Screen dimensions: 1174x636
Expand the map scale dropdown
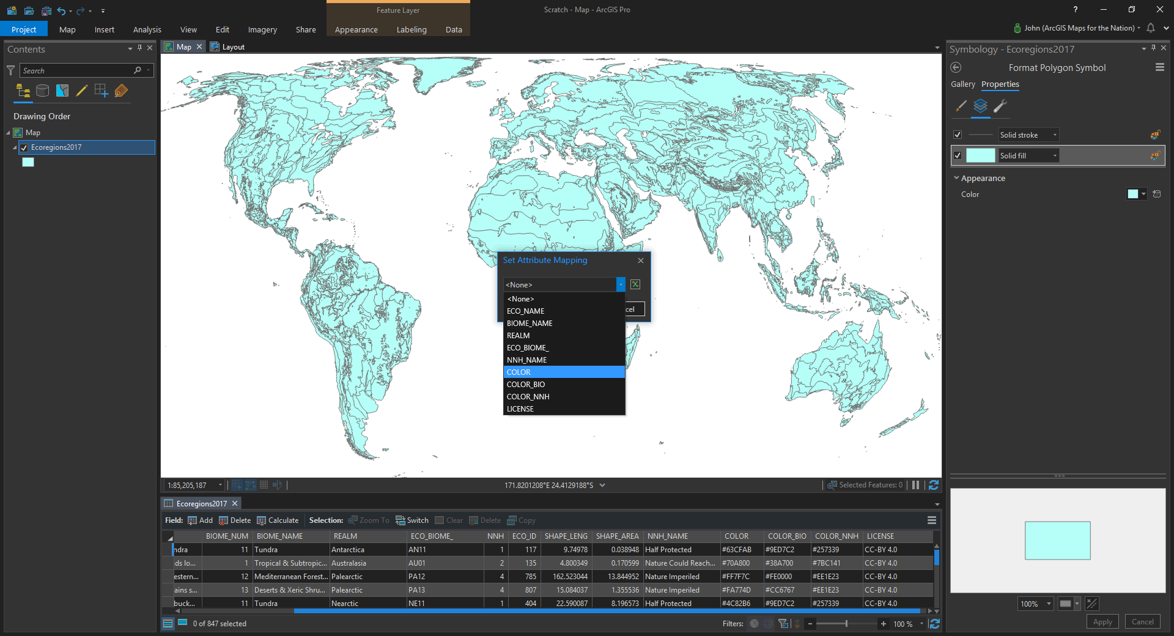pyautogui.click(x=220, y=485)
